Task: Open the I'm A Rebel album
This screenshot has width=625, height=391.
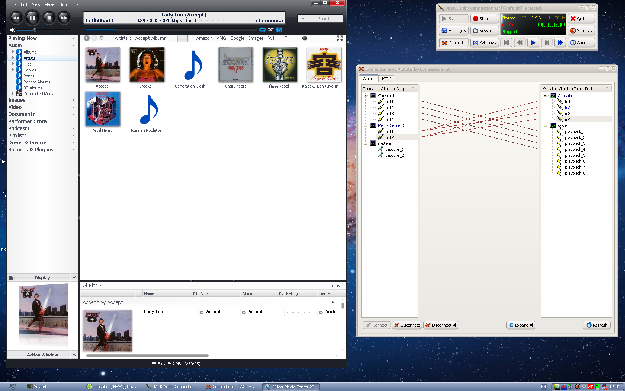Action: click(x=280, y=64)
